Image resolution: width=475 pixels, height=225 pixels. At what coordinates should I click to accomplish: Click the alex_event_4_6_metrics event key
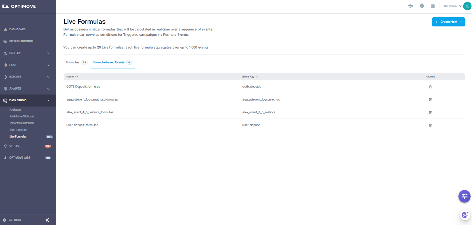pyautogui.click(x=259, y=112)
